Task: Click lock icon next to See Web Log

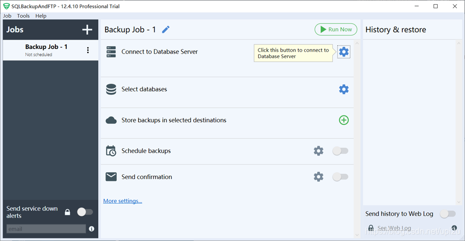Action: (371, 228)
